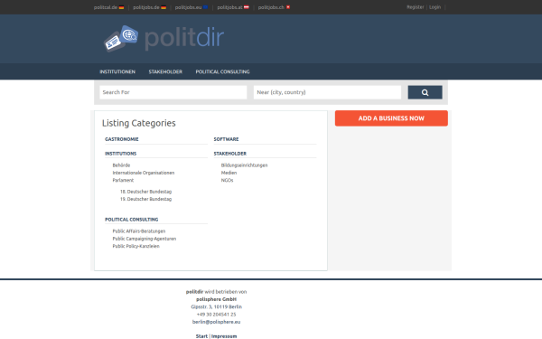Open the NGOs subcategory
This screenshot has height=339, width=542.
click(x=227, y=180)
